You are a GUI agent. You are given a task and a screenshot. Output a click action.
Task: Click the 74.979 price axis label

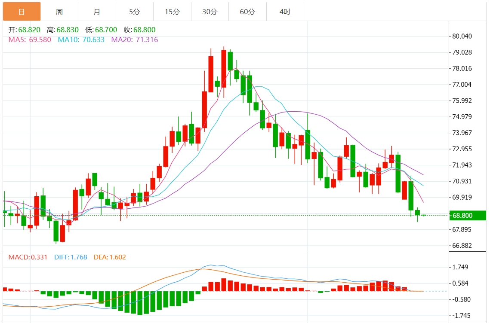(462, 117)
